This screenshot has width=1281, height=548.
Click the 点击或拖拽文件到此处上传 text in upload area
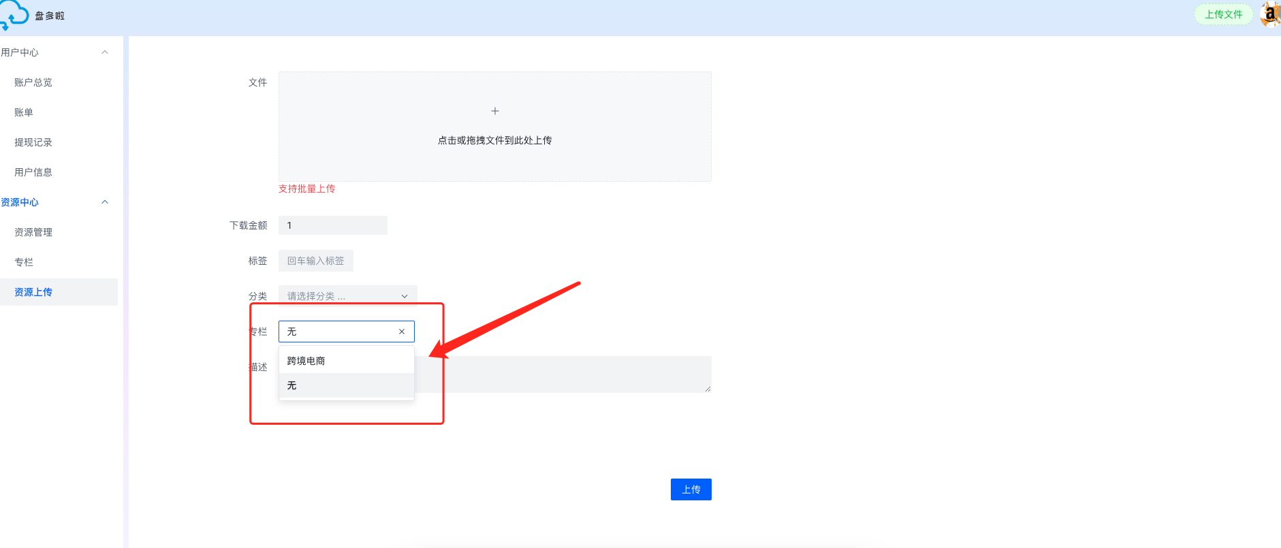[495, 140]
